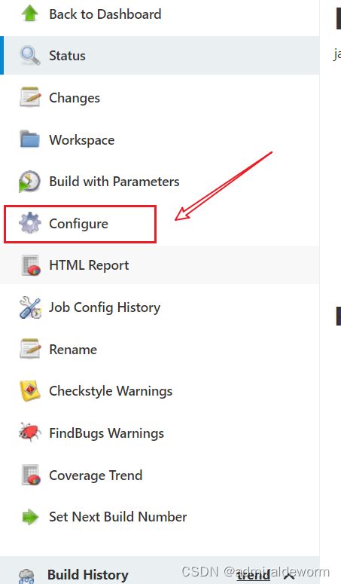Select the Status menu item text
This screenshot has height=584, width=341.
point(67,56)
